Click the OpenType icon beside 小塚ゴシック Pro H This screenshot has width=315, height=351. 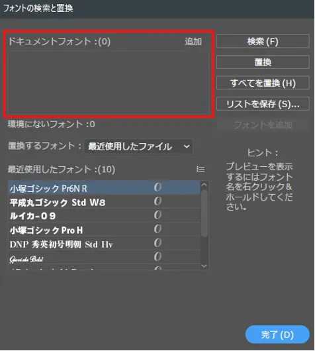coord(157,229)
